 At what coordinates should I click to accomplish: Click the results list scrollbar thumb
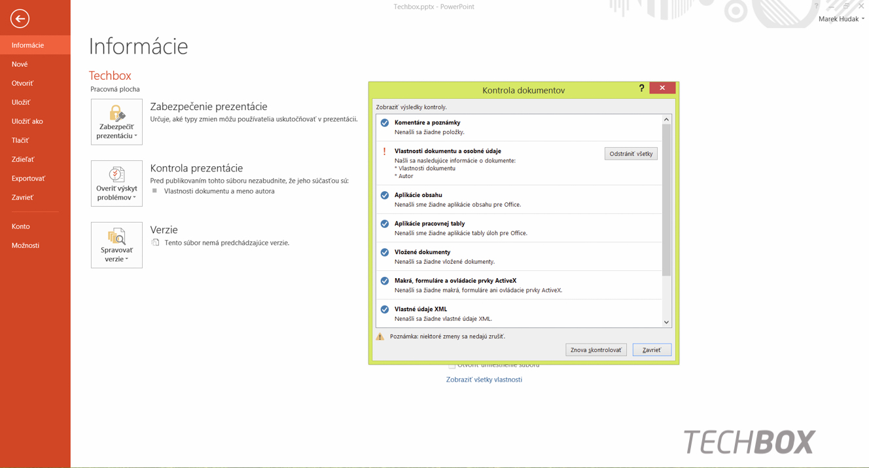(x=666, y=200)
